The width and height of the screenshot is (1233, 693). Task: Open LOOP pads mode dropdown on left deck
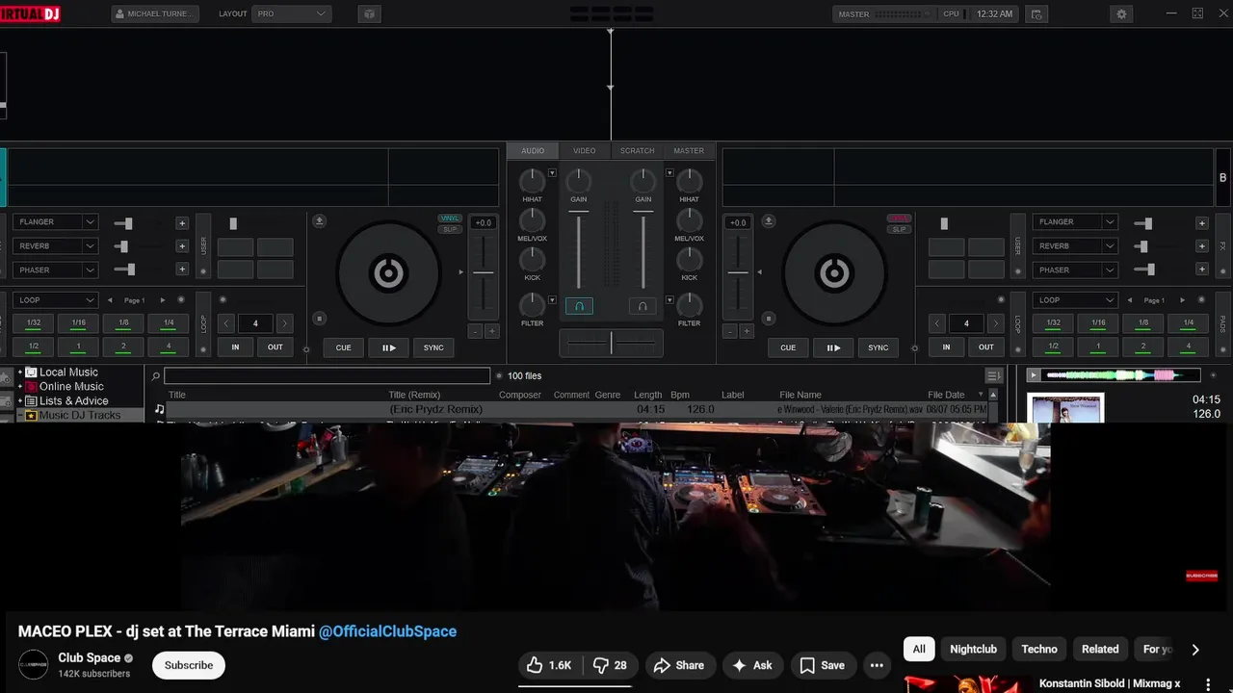tap(56, 300)
